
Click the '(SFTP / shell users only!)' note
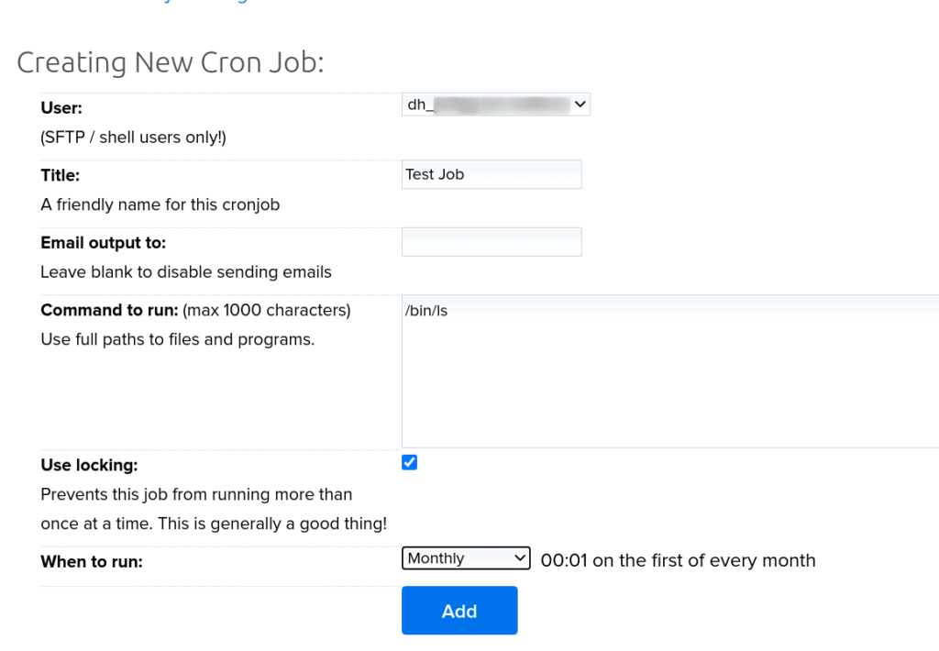pos(133,138)
